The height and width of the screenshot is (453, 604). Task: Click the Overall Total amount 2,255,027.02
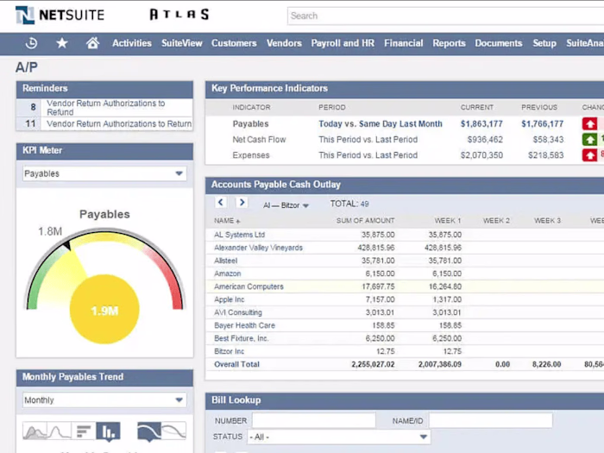[x=373, y=364]
